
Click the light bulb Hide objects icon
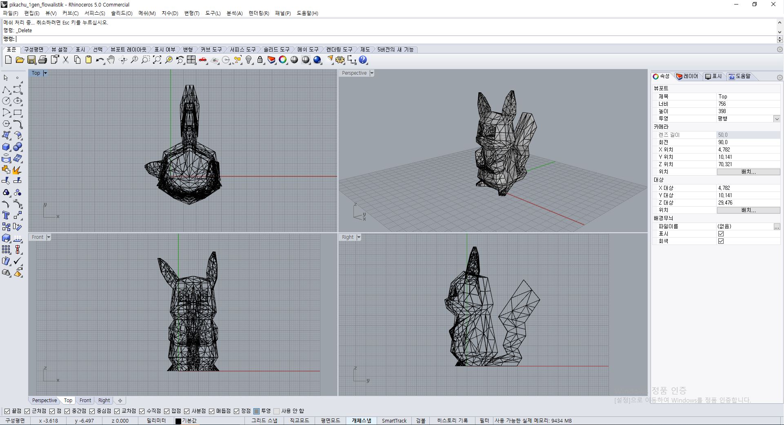[x=249, y=60]
